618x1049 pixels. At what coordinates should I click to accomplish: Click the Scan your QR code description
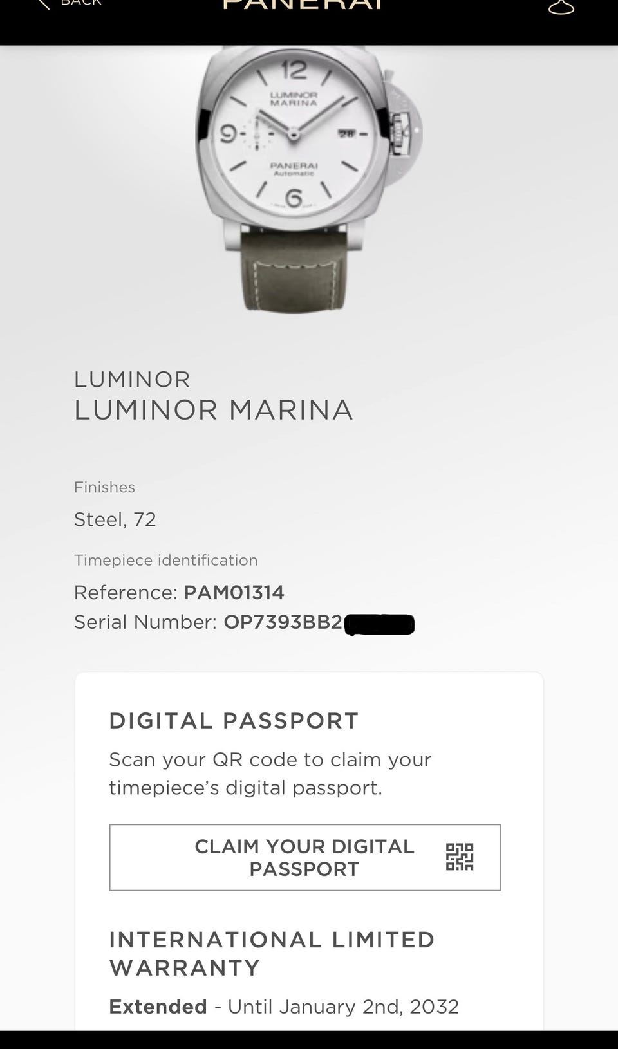point(270,774)
